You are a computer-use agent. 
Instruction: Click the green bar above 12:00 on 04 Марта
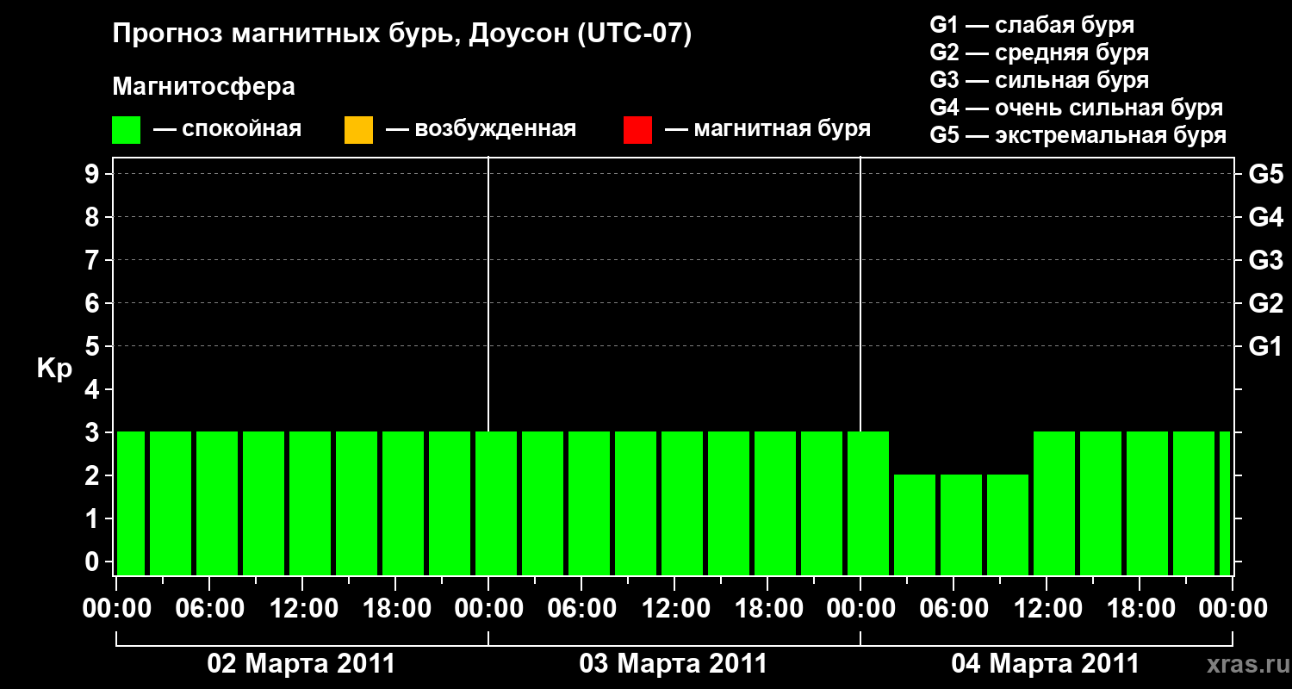(1054, 503)
